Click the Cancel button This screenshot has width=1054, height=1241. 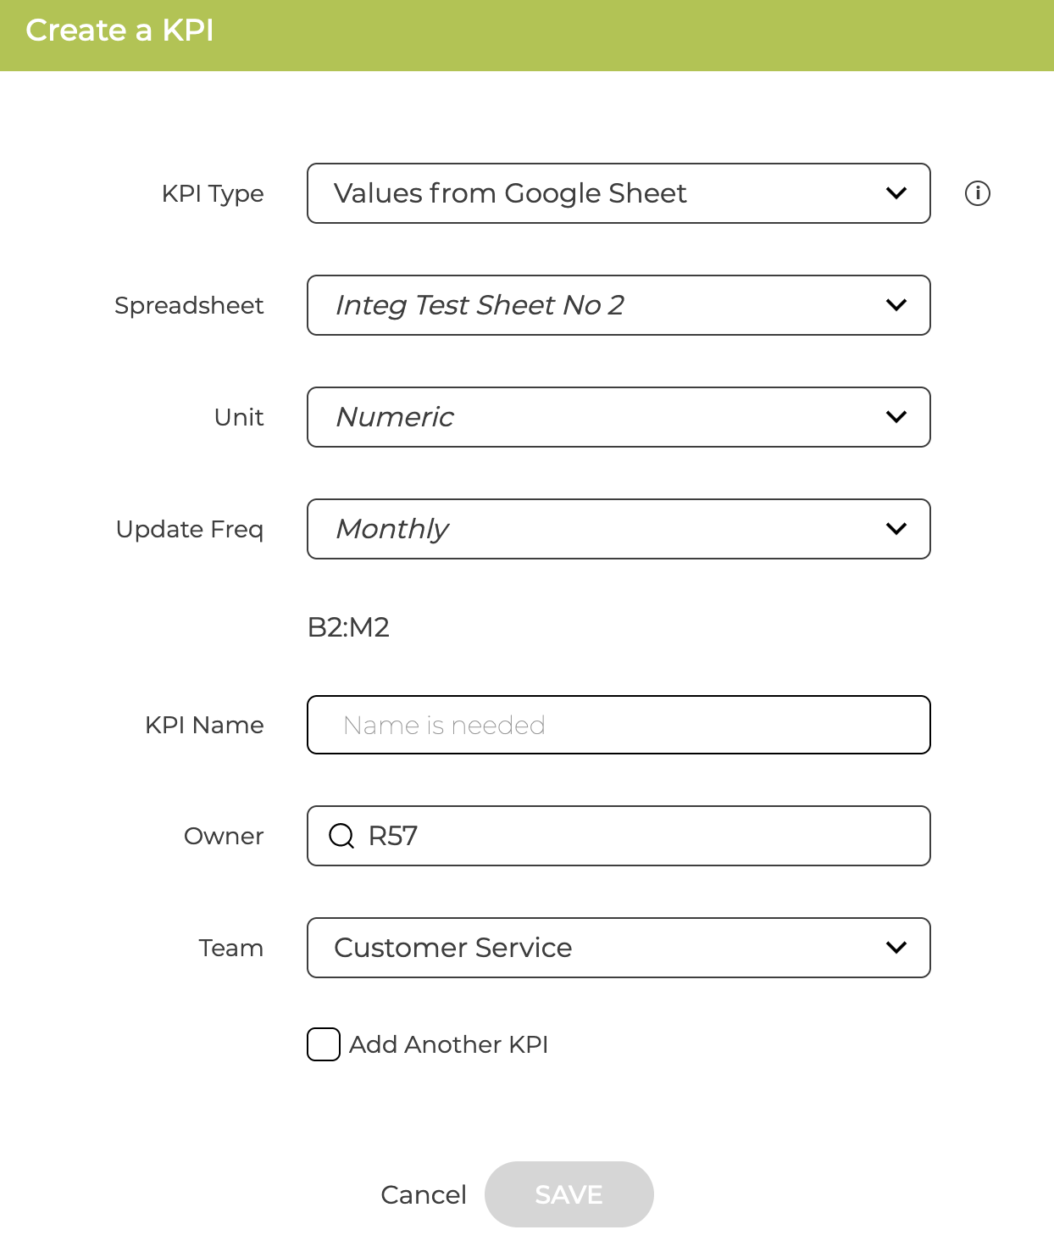pyautogui.click(x=424, y=1194)
